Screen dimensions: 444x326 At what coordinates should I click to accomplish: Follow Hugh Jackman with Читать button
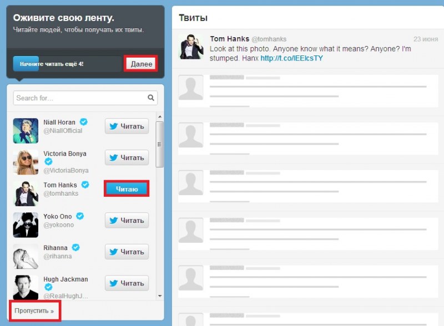(127, 283)
